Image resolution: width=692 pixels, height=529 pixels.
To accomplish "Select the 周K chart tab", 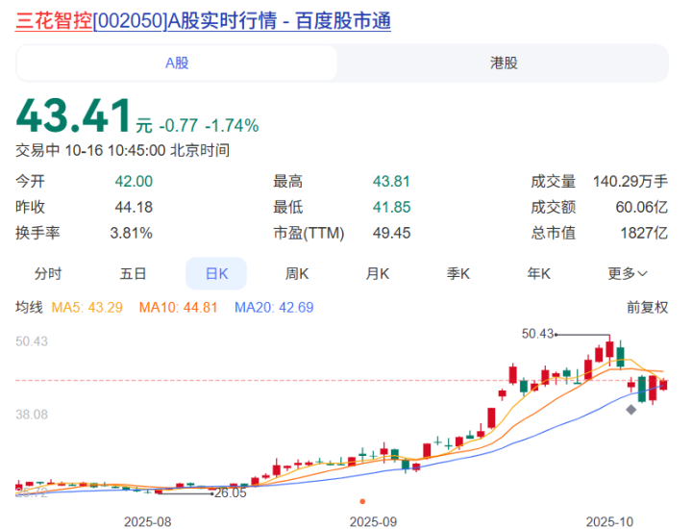I will click(x=297, y=273).
